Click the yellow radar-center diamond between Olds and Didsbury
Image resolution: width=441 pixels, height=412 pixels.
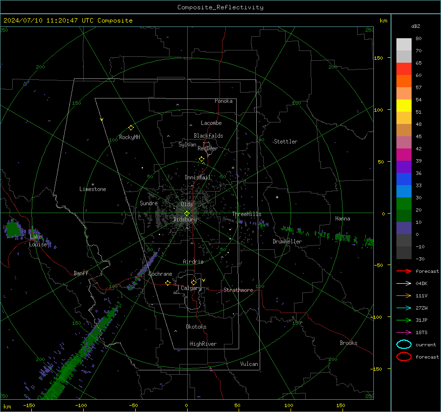point(187,214)
